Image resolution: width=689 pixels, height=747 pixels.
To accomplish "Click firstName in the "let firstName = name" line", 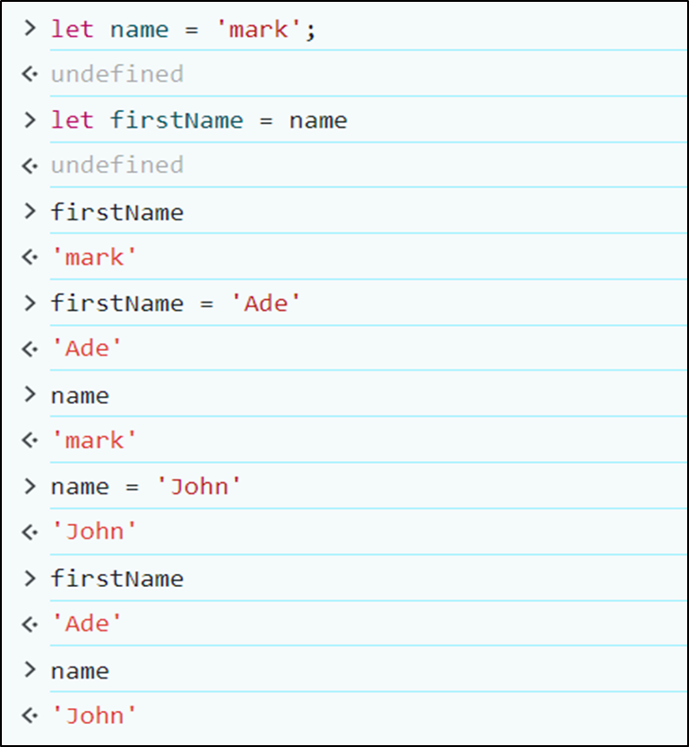I will click(x=177, y=120).
